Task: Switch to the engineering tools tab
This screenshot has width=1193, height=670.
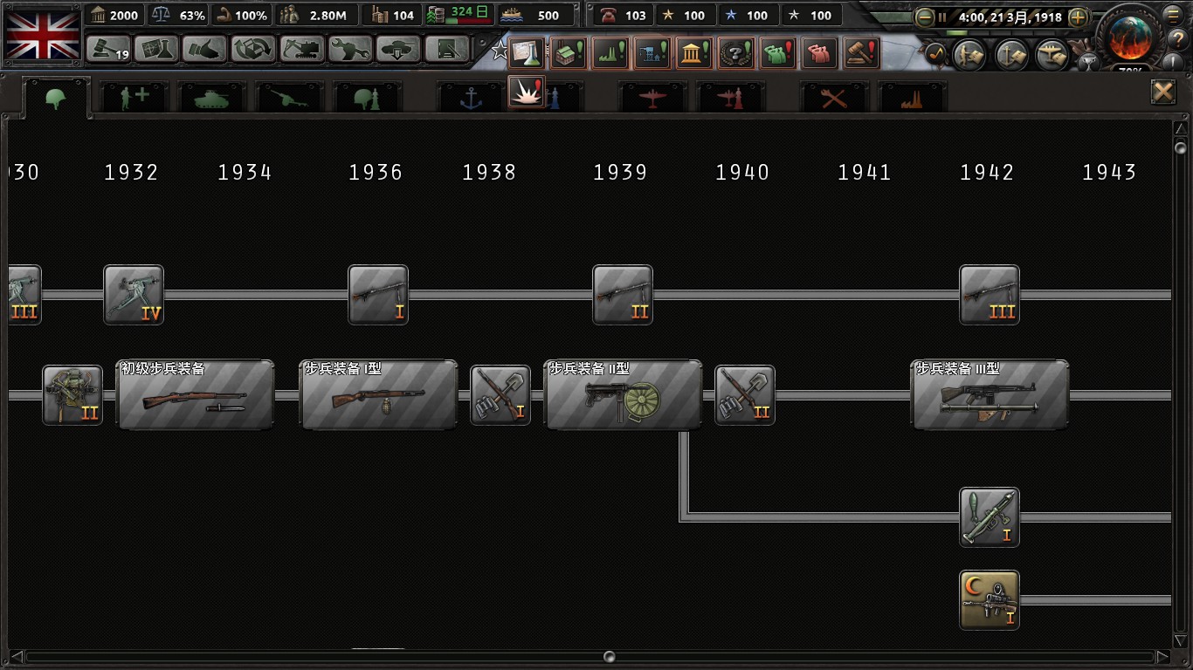Action: pyautogui.click(x=834, y=98)
